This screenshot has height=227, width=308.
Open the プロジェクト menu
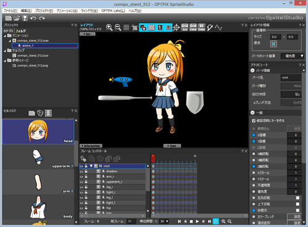pos(44,10)
